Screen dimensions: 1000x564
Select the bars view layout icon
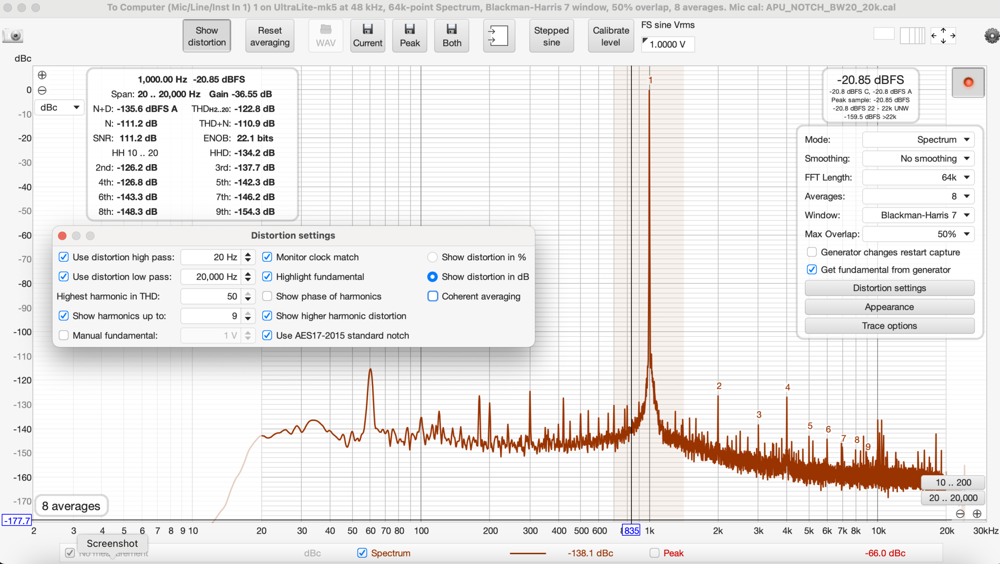[x=912, y=36]
